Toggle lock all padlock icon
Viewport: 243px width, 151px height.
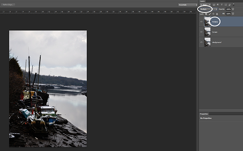point(217,14)
